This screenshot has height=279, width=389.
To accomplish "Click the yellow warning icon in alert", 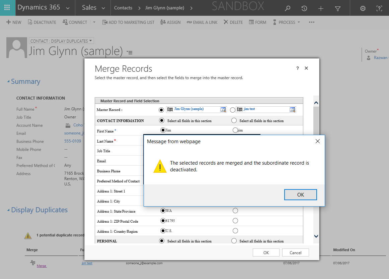I will tap(160, 166).
